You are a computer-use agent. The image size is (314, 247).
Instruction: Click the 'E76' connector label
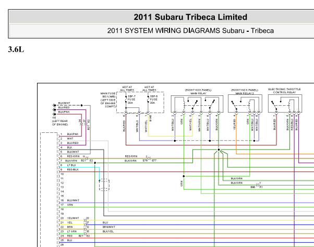click(145, 160)
